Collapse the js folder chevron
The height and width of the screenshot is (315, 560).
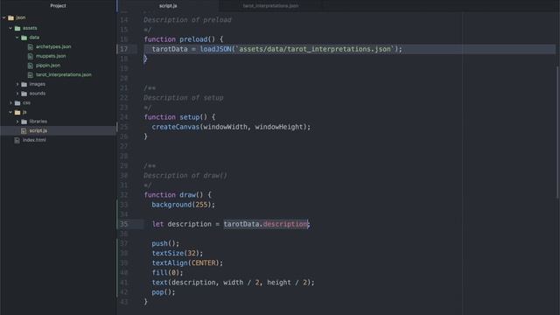[x=10, y=112]
